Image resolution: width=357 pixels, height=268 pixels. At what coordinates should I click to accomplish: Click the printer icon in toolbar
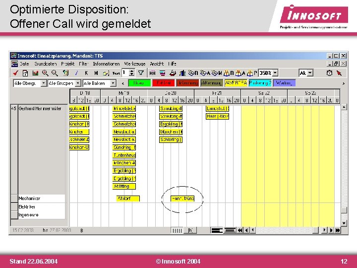(173, 73)
